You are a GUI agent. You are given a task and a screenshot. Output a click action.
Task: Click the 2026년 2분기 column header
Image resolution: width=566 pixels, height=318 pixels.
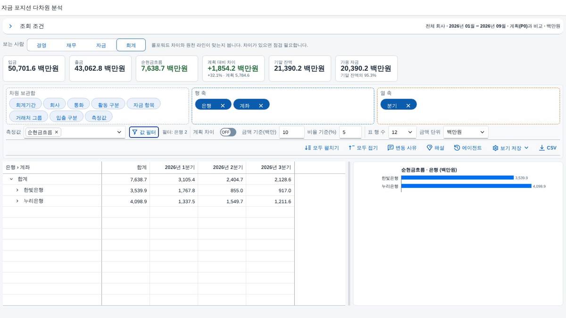pos(222,167)
